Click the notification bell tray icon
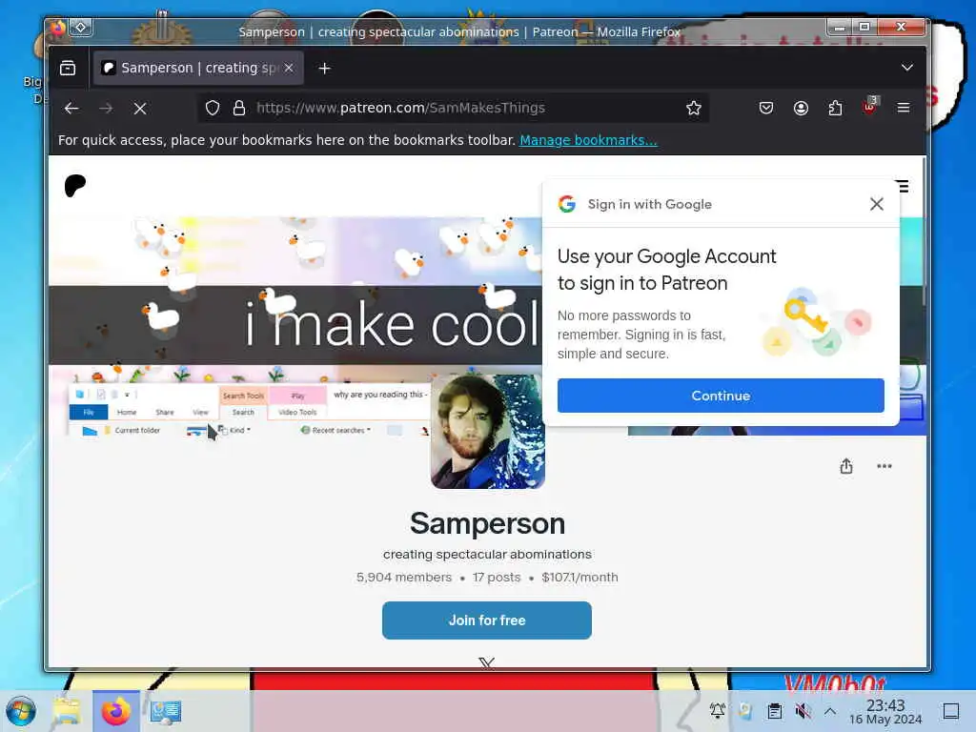The height and width of the screenshot is (732, 976). 717,711
